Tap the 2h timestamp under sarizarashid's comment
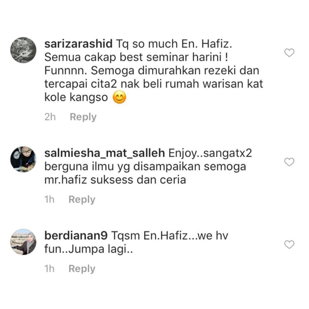Image resolution: width=309 pixels, height=309 pixels. 50,117
